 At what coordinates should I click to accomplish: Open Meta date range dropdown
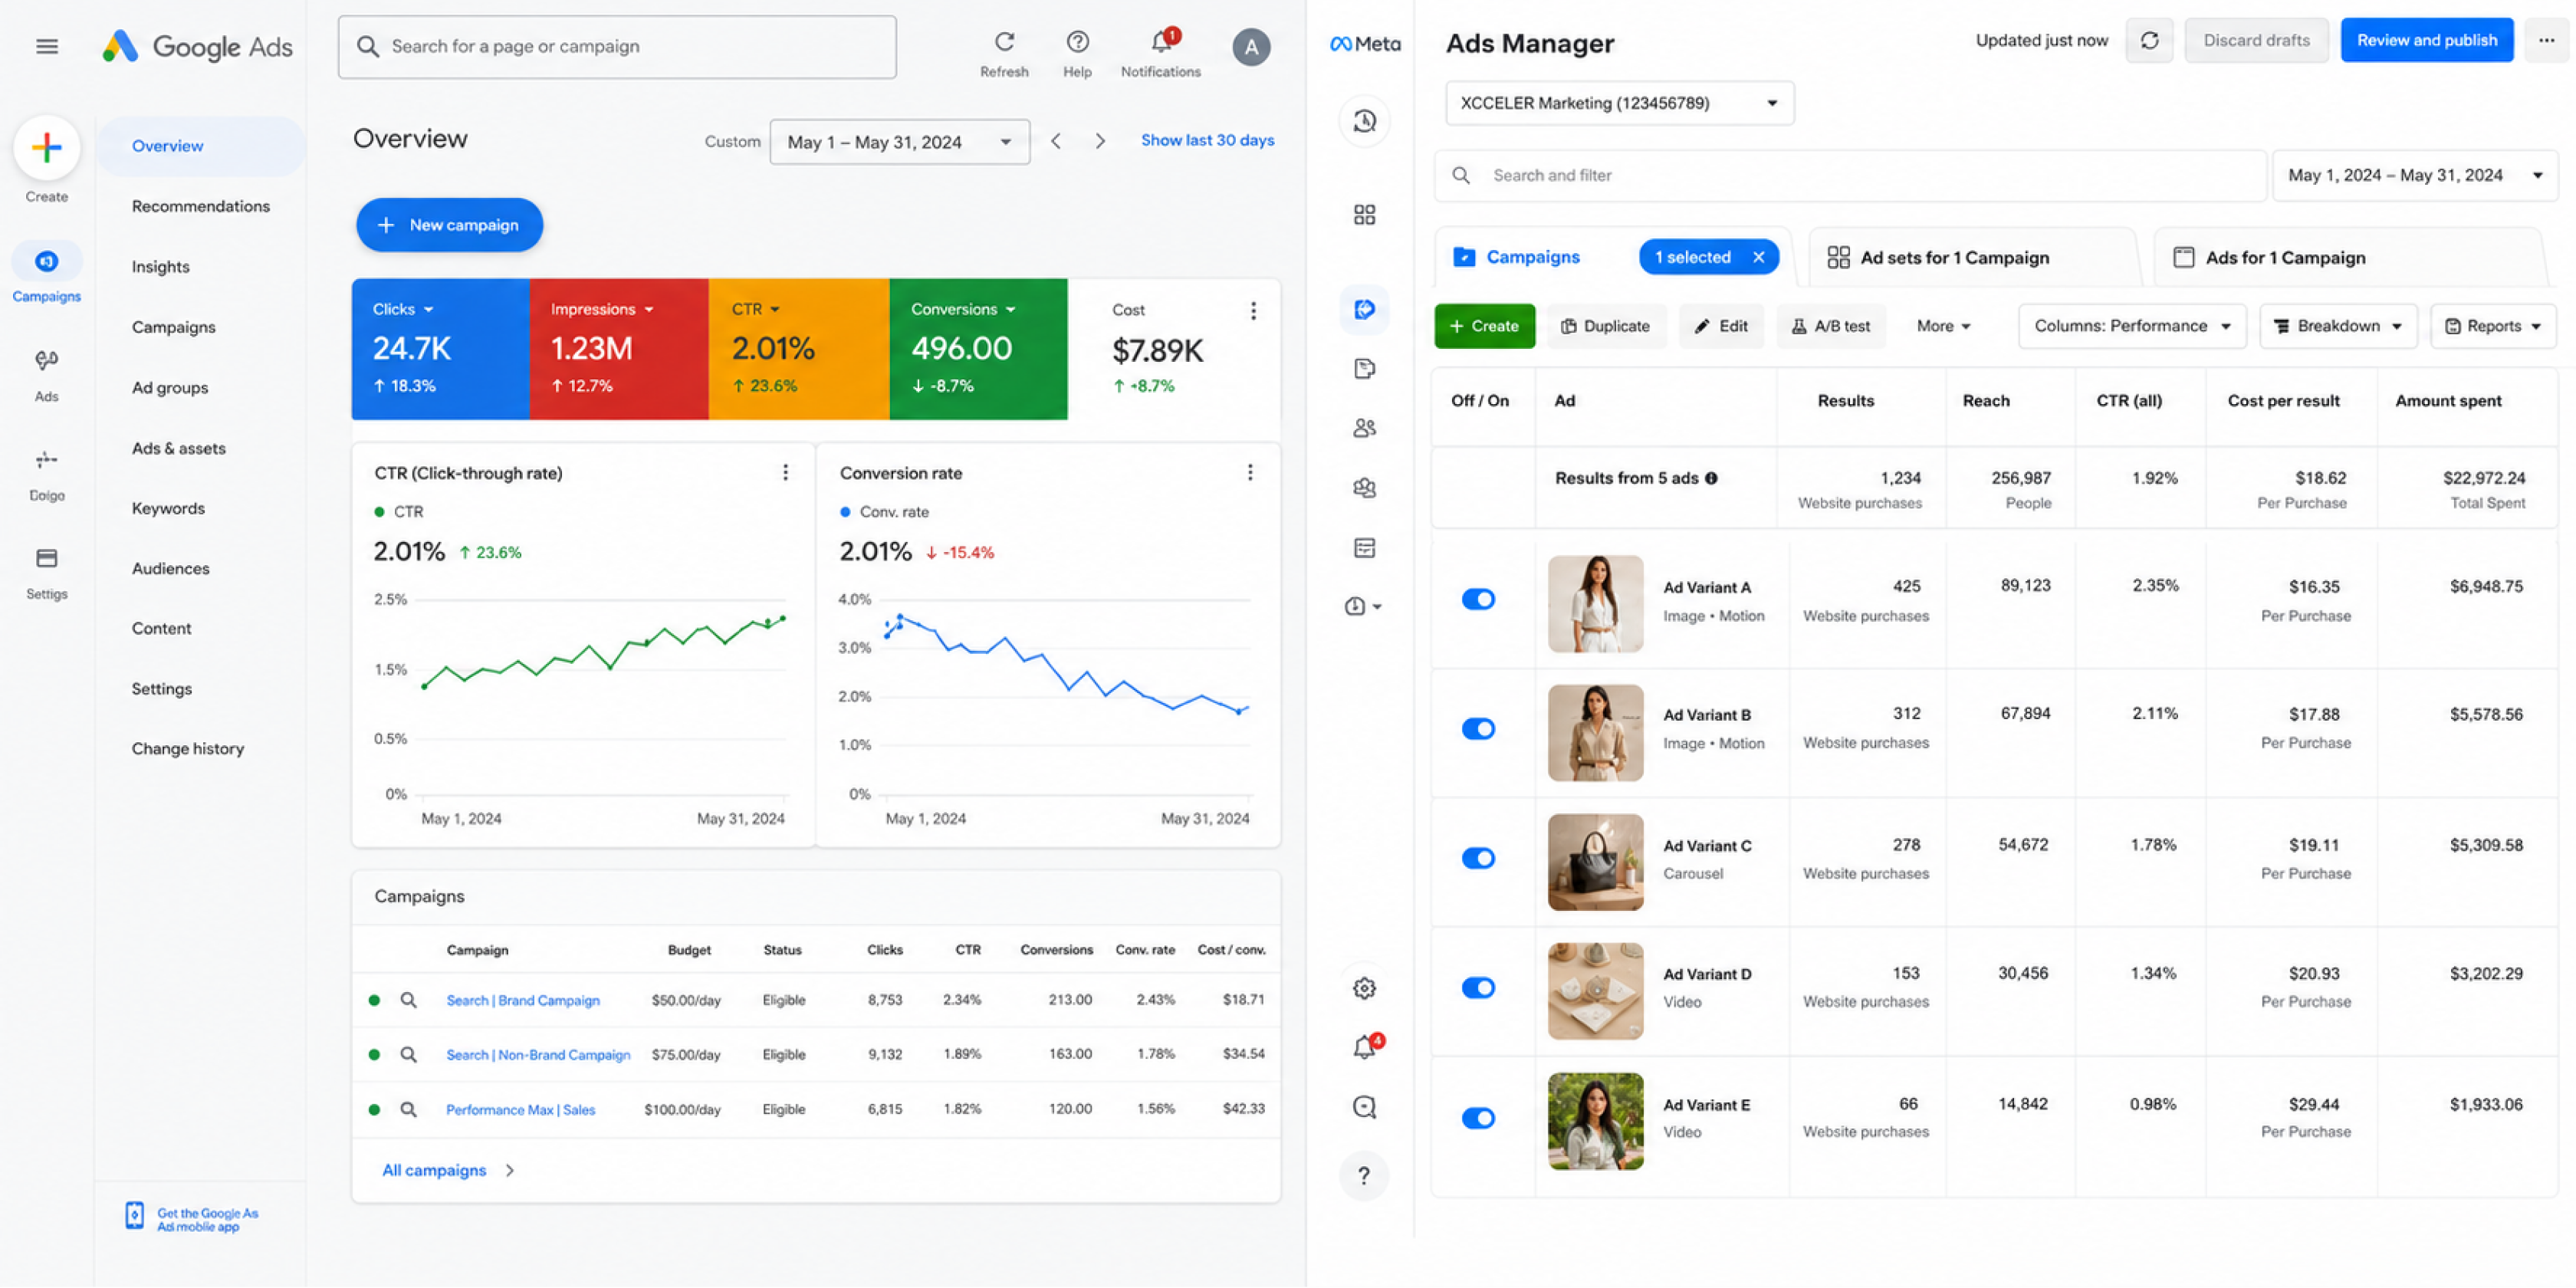(x=2414, y=175)
